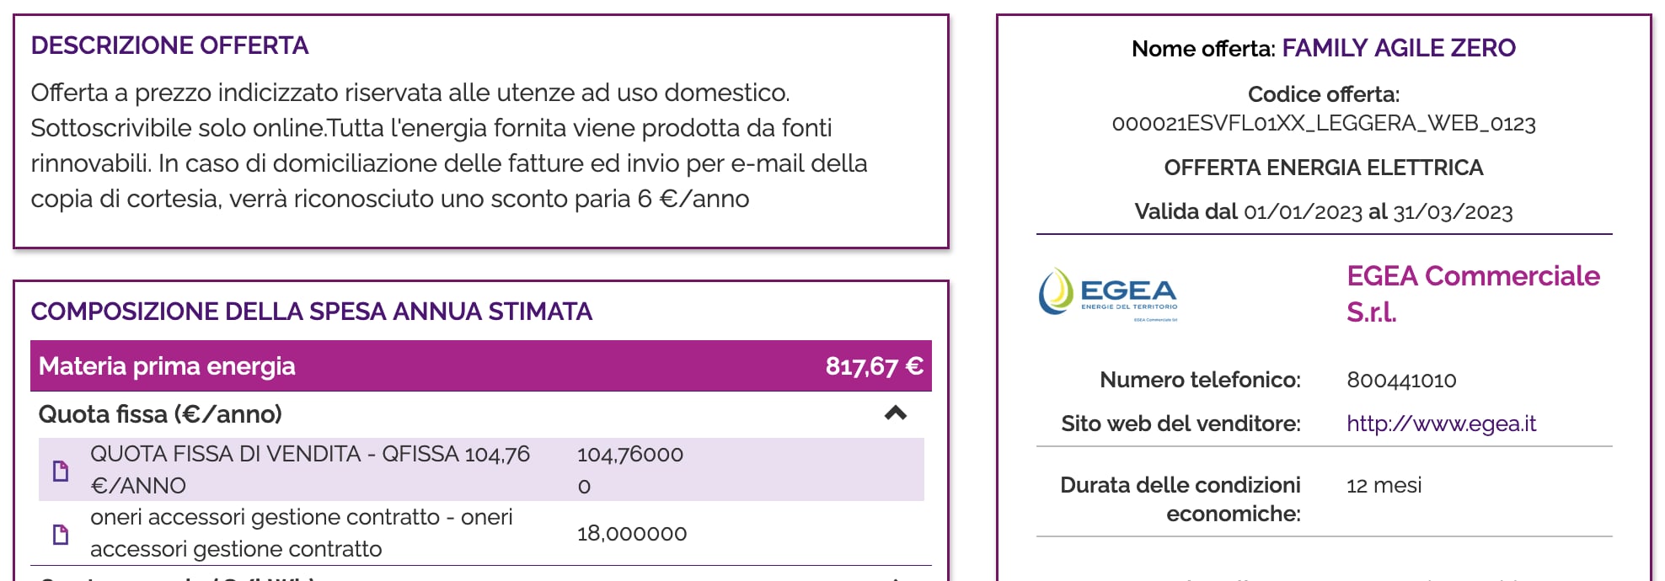
Task: Click the 18,000000 value
Action: [x=631, y=534]
